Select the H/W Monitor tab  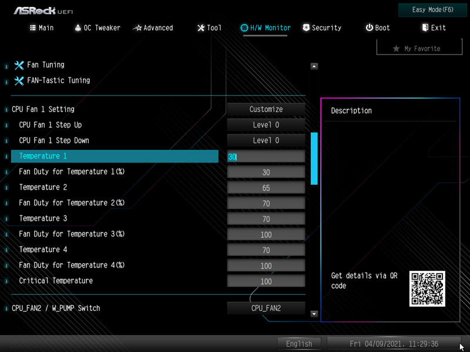266,28
